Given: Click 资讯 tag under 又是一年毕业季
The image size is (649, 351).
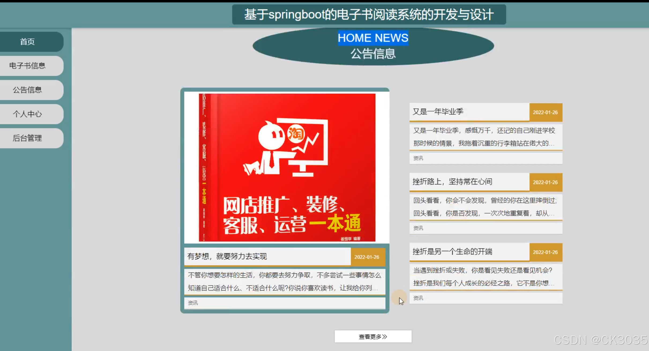Looking at the screenshot, I should [418, 158].
